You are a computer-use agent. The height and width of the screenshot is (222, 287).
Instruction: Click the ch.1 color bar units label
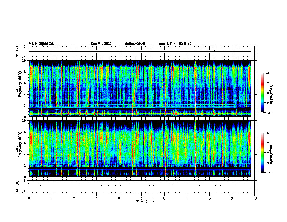click(271, 94)
